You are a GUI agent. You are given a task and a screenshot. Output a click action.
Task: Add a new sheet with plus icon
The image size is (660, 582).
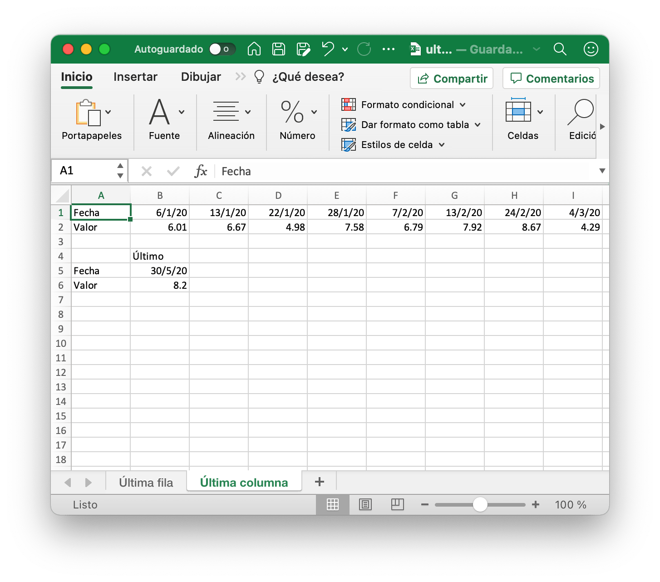[x=320, y=482]
